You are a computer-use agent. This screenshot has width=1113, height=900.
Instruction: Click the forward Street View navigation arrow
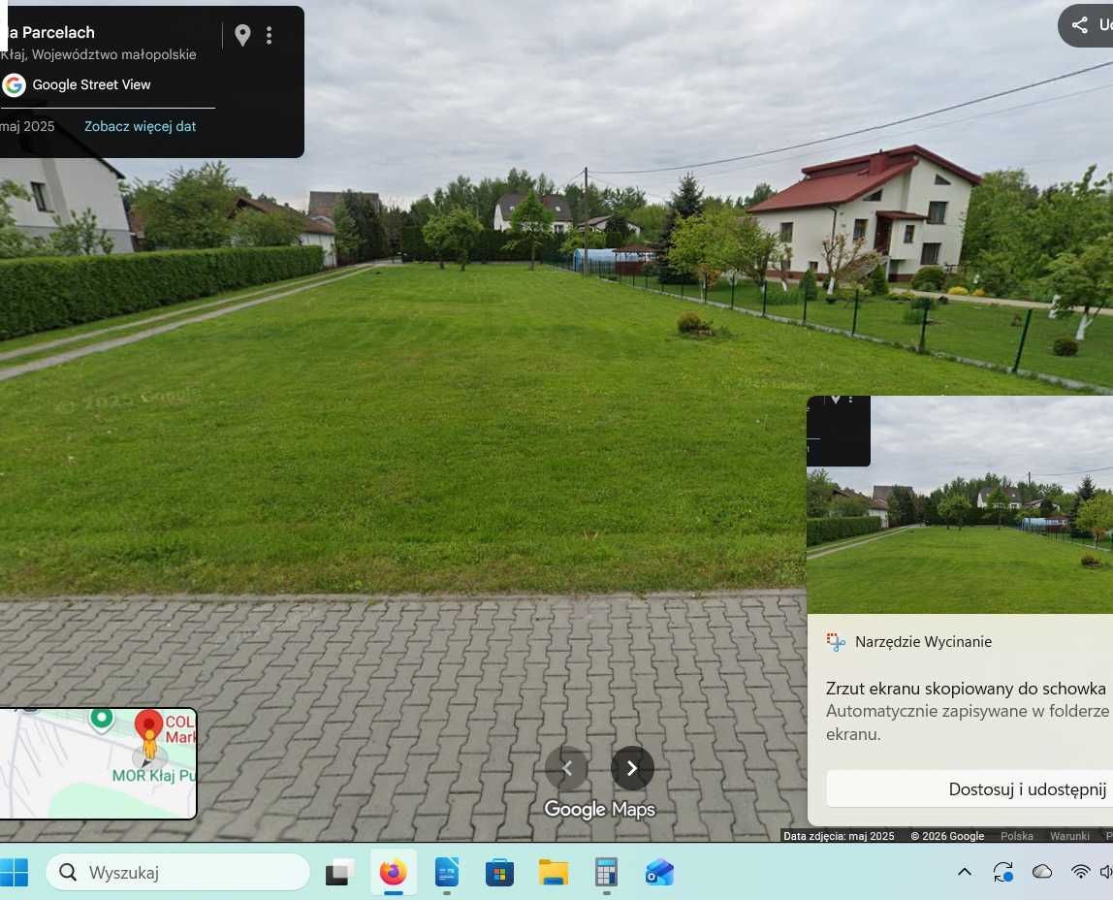[x=632, y=767]
